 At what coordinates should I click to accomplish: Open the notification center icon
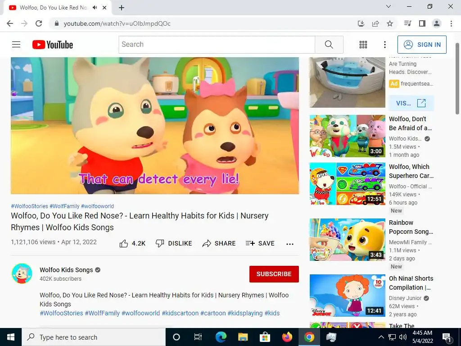point(447,337)
